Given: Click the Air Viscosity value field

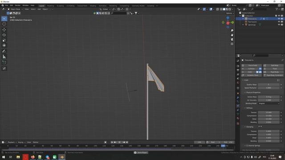Looking at the screenshot, I should (269, 100).
